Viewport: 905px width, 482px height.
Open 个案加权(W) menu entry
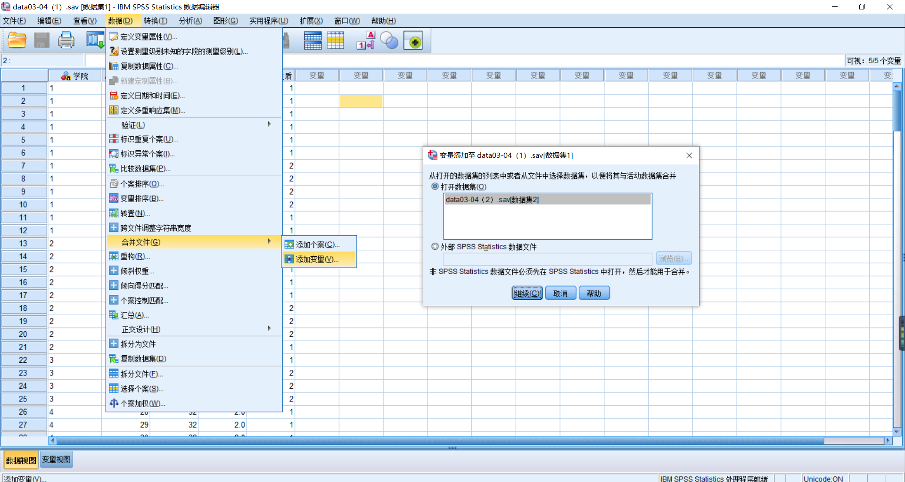point(194,403)
